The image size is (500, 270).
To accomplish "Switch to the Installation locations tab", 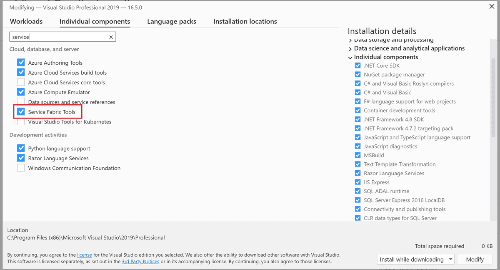I will 245,21.
